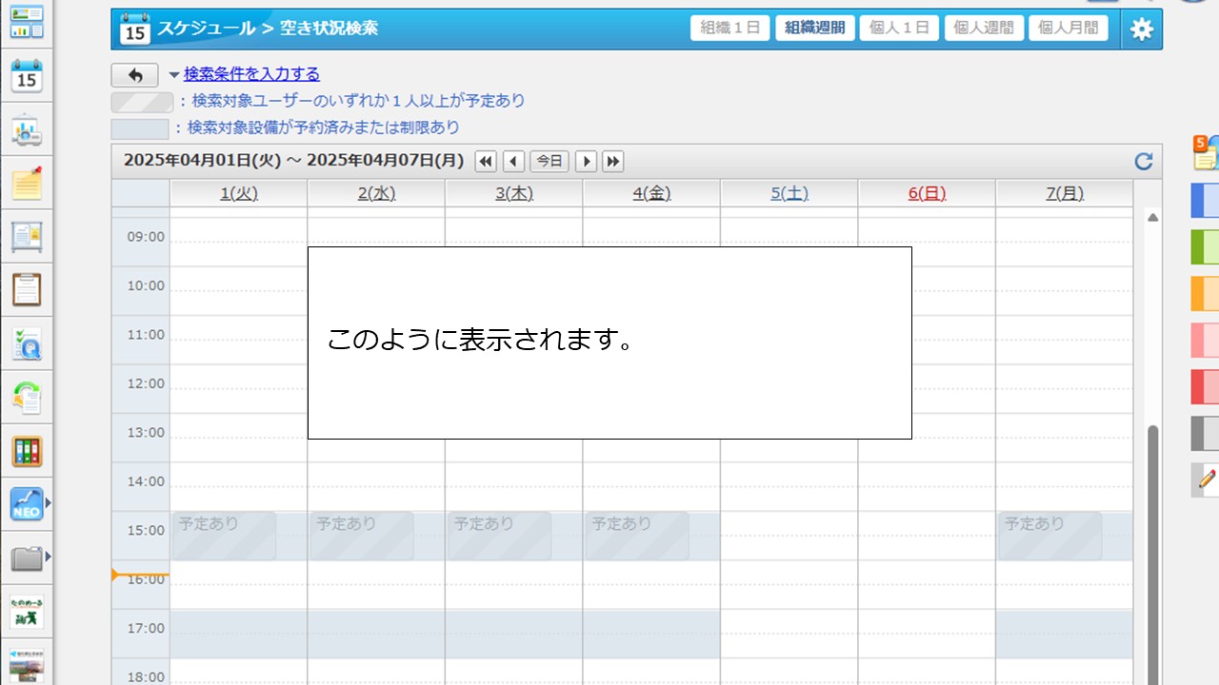The width and height of the screenshot is (1219, 685).
Task: Click the 予定あり block on 7(月)
Action: 1049,536
